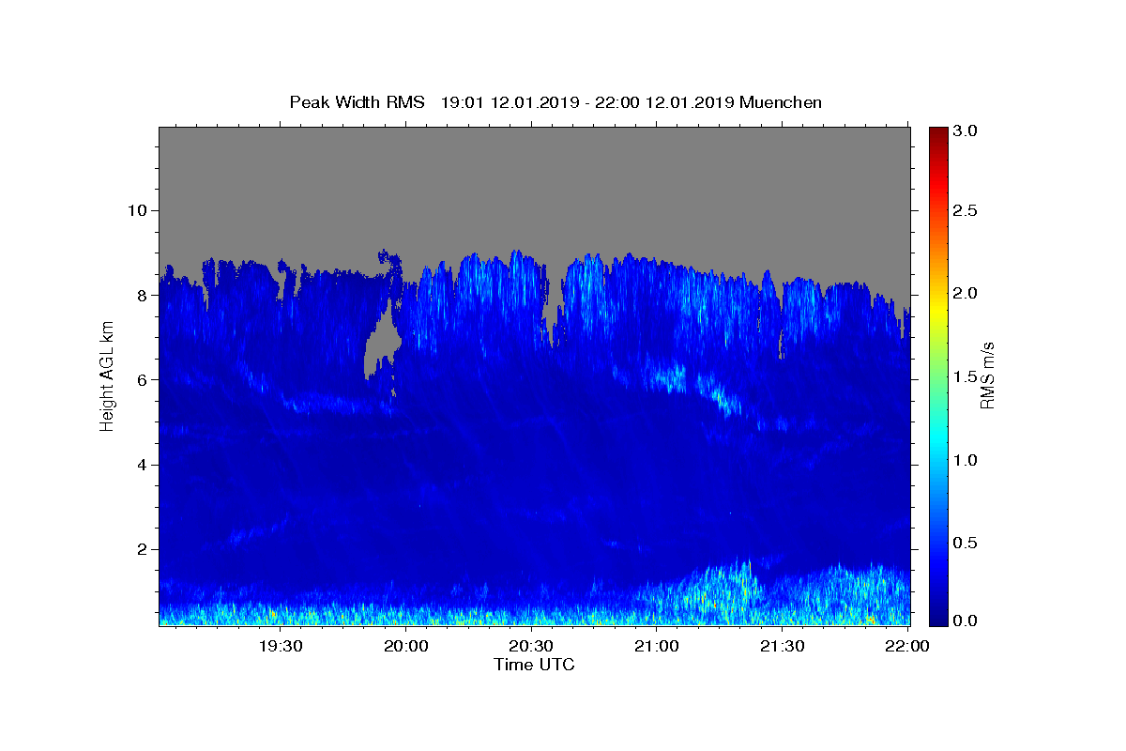
Task: Click the plot title 'Peak Width RMS'
Action: pos(357,102)
